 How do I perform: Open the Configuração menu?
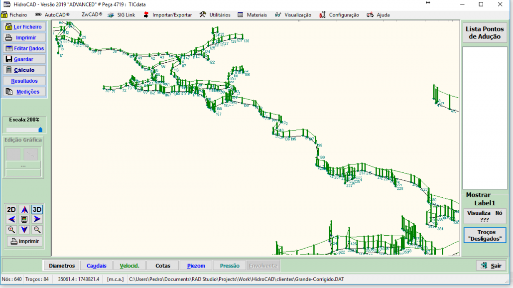(x=339, y=15)
